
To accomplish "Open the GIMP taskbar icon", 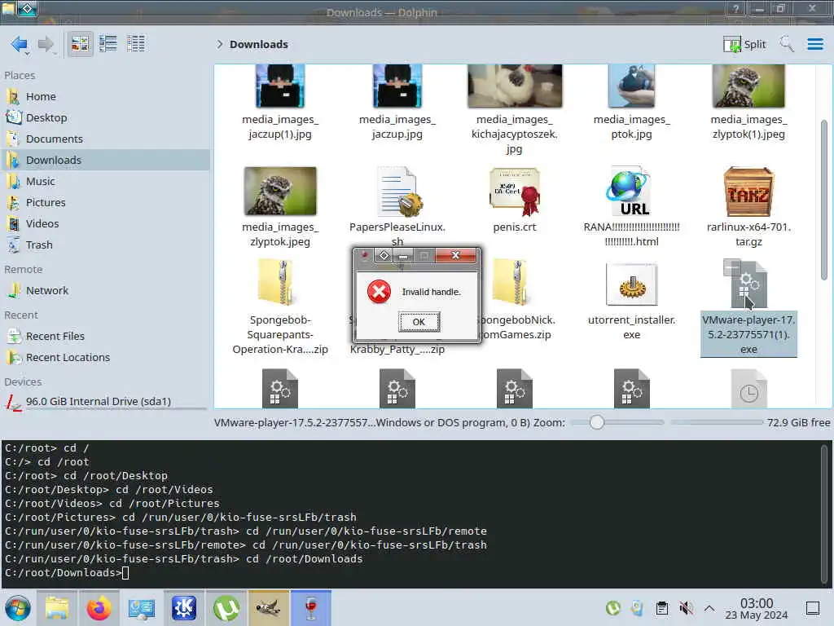I will [x=269, y=608].
